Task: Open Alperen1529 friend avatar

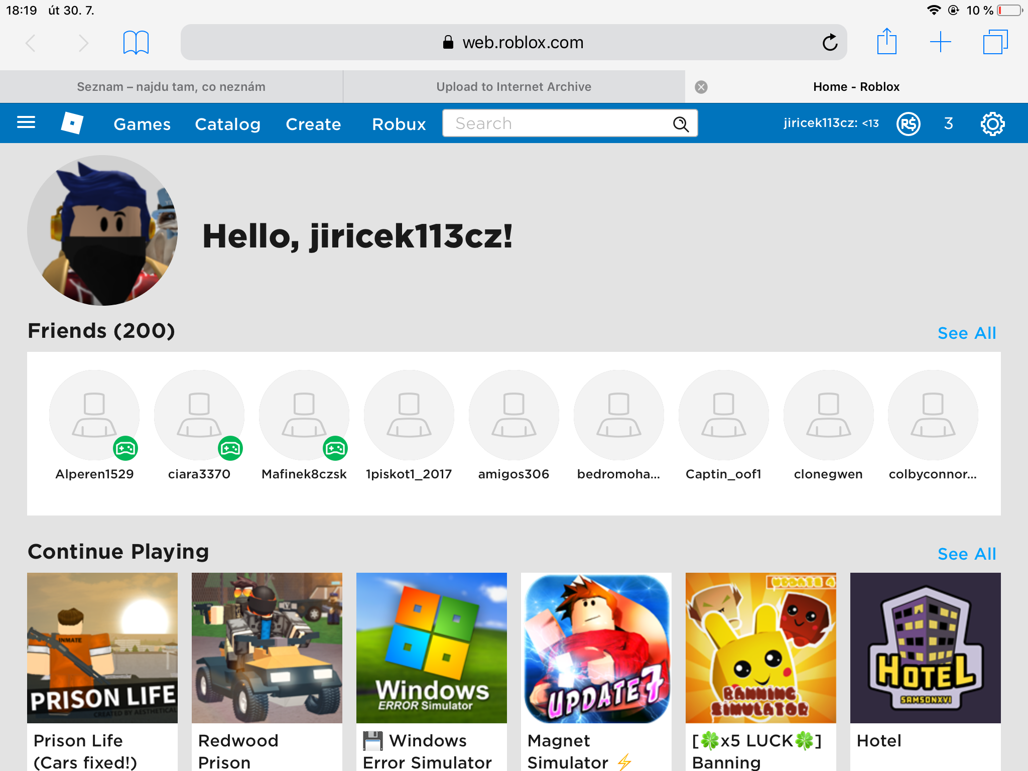Action: tap(94, 415)
